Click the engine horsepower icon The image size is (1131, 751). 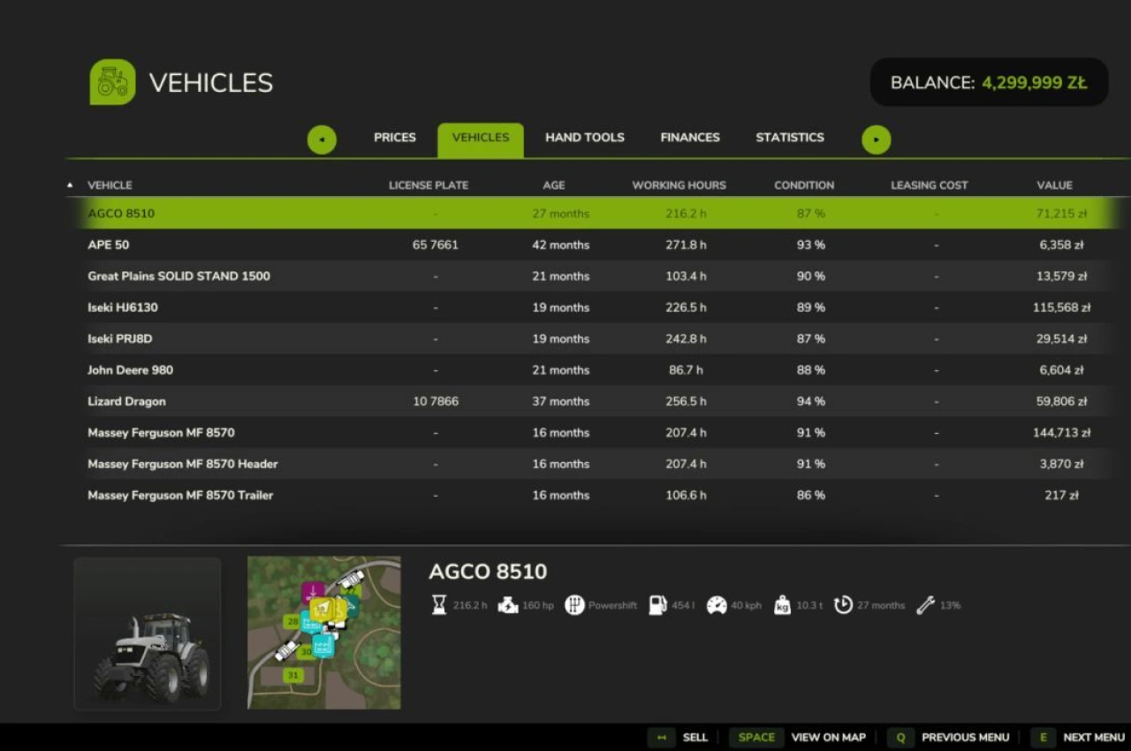pos(508,605)
